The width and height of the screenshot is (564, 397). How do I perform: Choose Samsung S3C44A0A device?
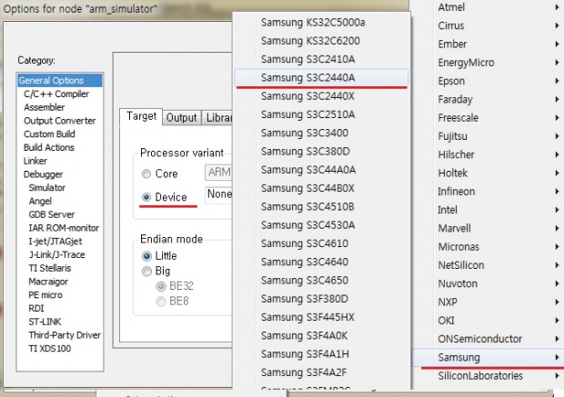[321, 170]
